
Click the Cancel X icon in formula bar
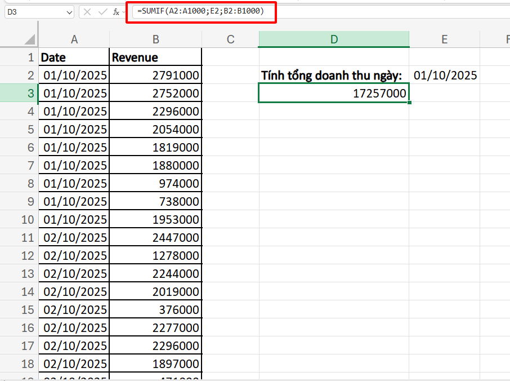pos(87,11)
